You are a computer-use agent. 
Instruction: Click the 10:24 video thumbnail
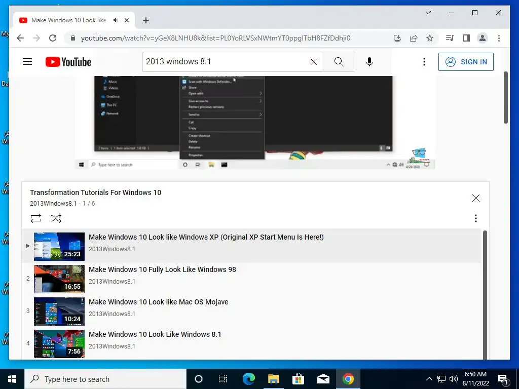click(x=59, y=312)
